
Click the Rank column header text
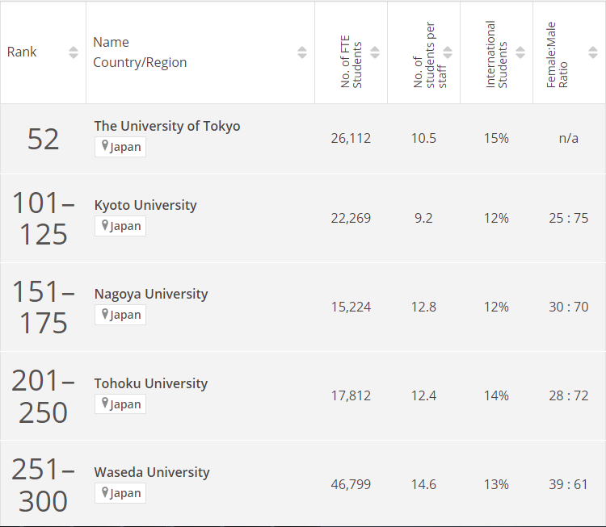pos(22,52)
